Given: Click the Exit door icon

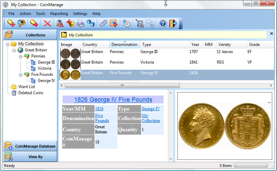Looking at the screenshot, I should click(x=173, y=23).
